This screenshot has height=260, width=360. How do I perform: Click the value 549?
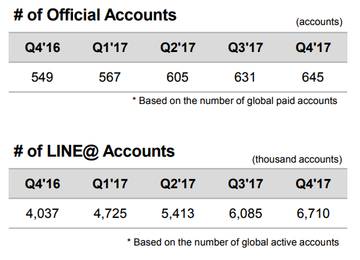[42, 77]
